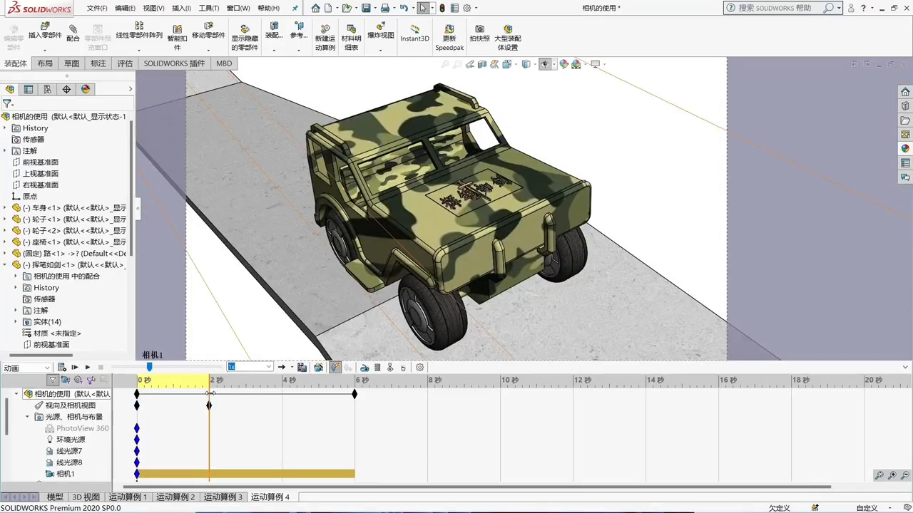The width and height of the screenshot is (913, 513).
Task: Click the 拍快照 (Take Snapshot) icon
Action: click(x=479, y=33)
